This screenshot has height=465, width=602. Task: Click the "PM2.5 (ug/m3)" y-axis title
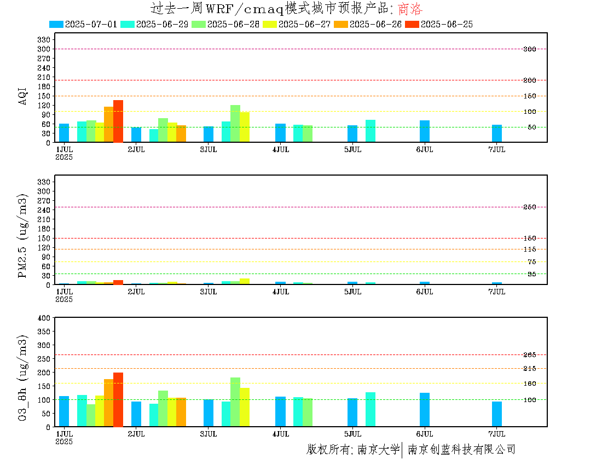point(22,236)
